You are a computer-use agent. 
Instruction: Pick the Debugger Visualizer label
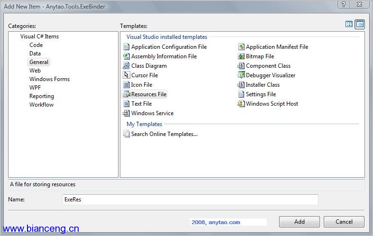[x=271, y=75]
